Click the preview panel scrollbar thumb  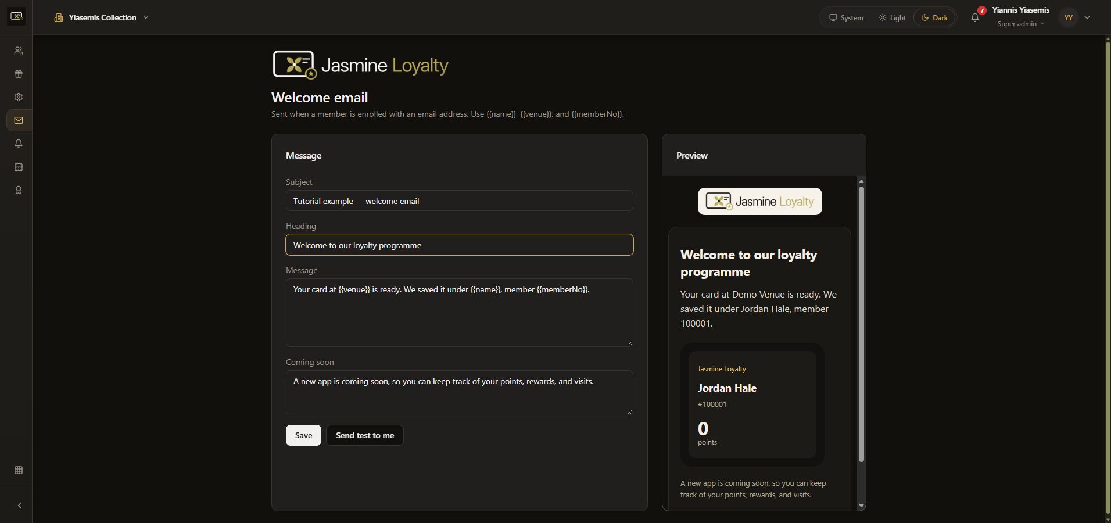tap(861, 324)
